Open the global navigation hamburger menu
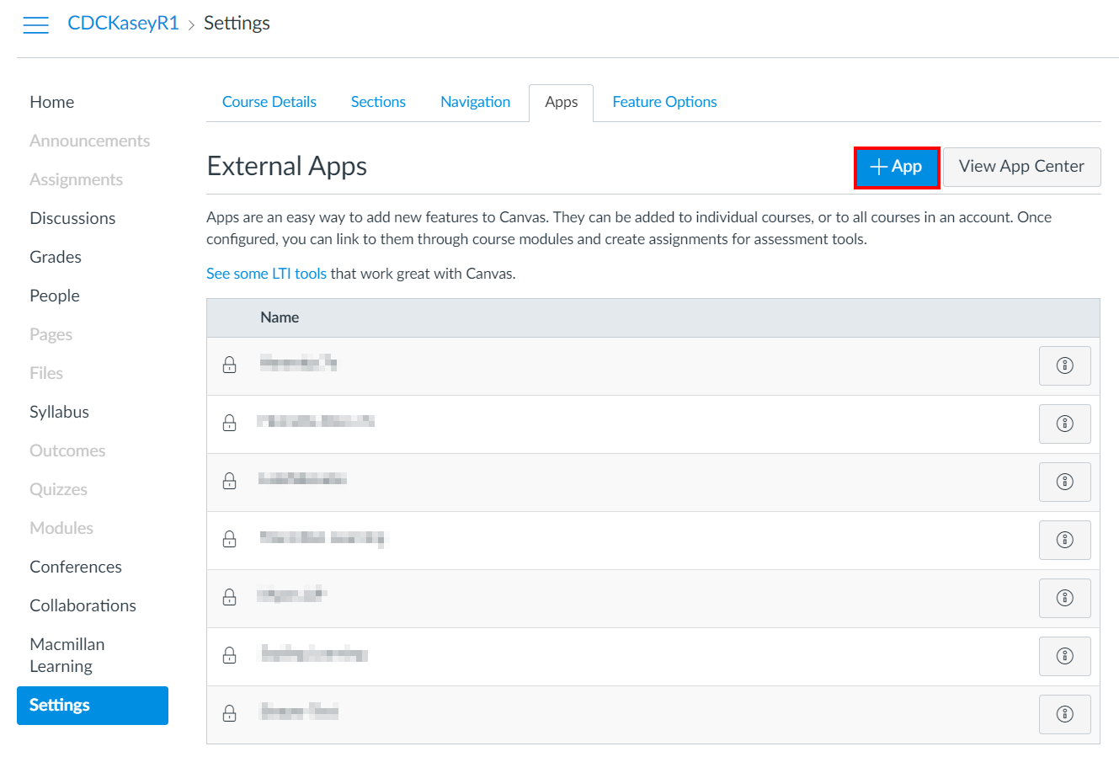This screenshot has height=757, width=1119. 36,24
